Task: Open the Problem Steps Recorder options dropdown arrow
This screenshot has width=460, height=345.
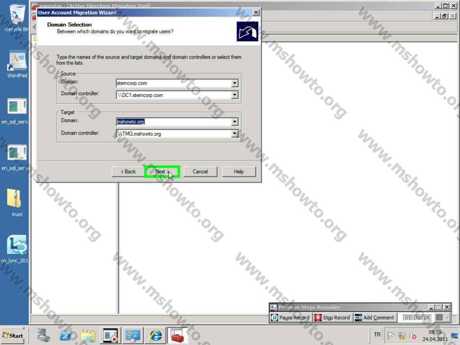Action: pyautogui.click(x=447, y=318)
